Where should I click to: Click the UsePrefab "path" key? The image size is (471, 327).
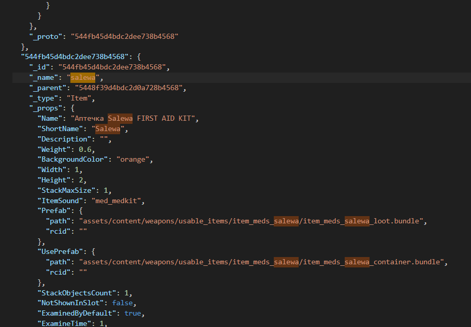point(58,262)
